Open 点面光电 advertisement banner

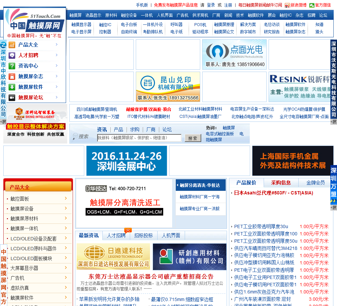click(234, 54)
